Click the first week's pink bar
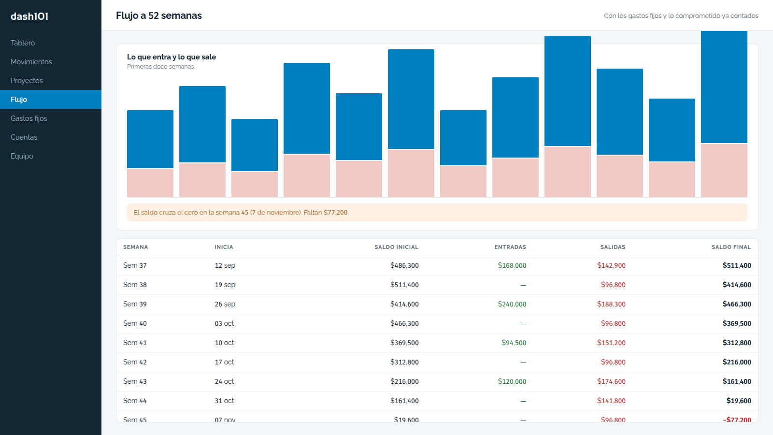 [150, 183]
